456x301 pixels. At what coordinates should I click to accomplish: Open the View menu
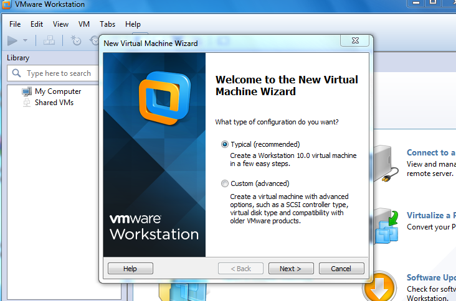point(60,24)
